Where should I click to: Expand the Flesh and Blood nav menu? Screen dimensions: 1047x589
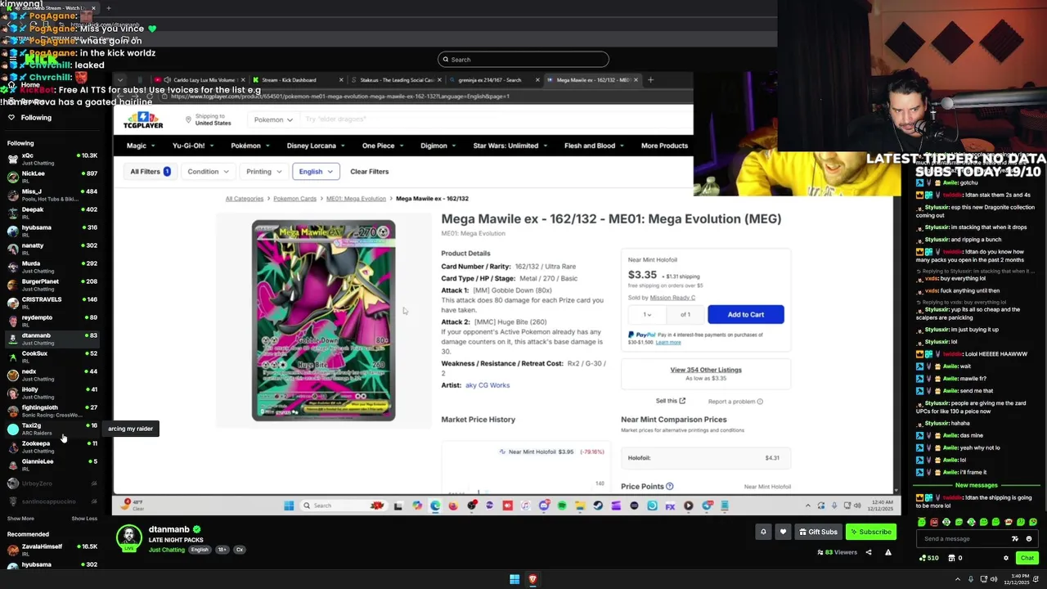[594, 146]
